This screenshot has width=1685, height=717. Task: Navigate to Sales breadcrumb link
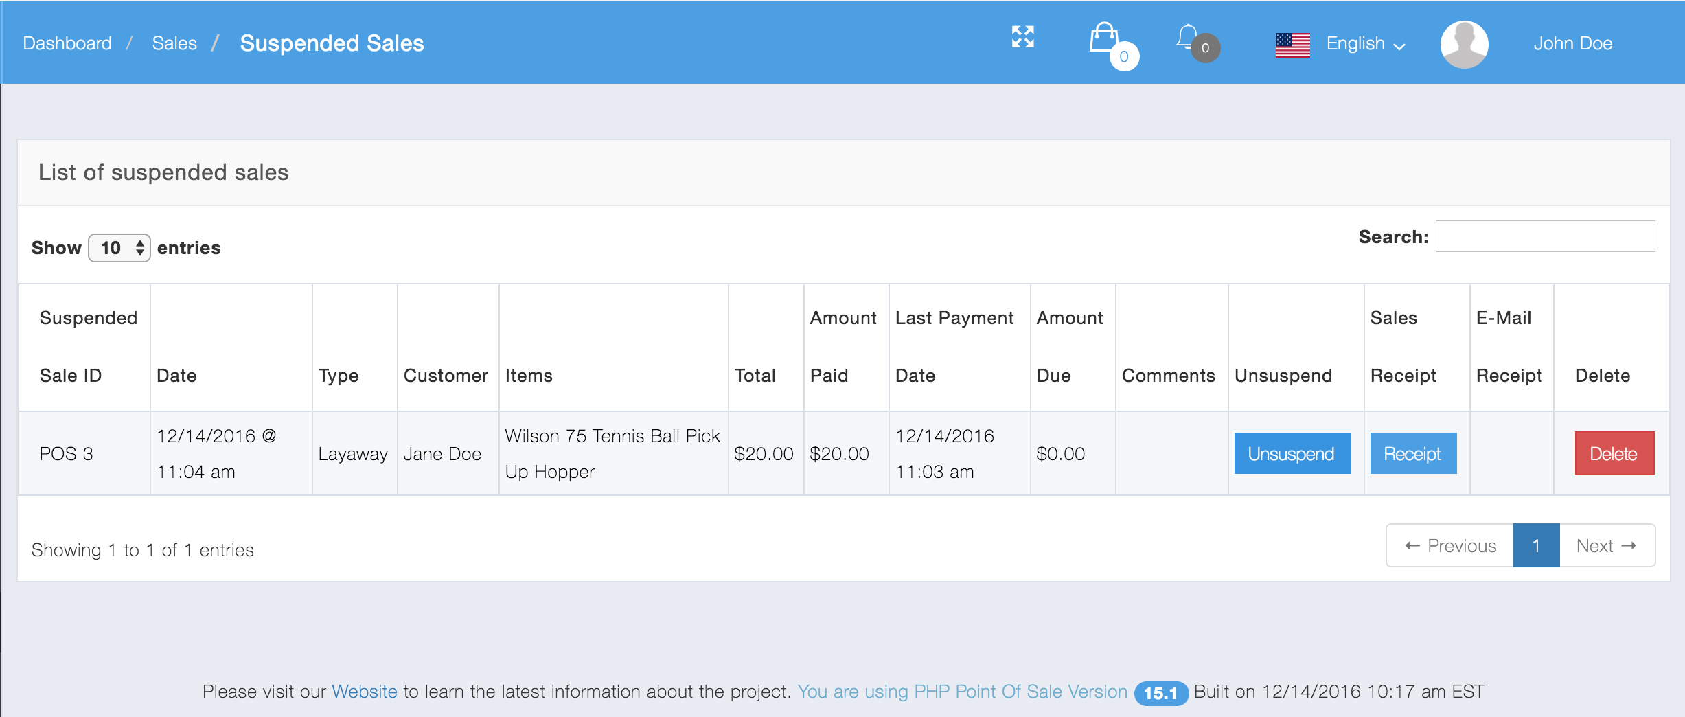(174, 43)
